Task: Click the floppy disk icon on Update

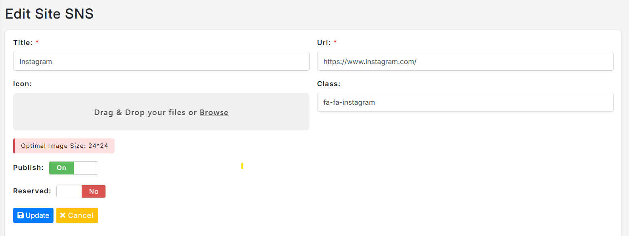Action: pyautogui.click(x=21, y=215)
